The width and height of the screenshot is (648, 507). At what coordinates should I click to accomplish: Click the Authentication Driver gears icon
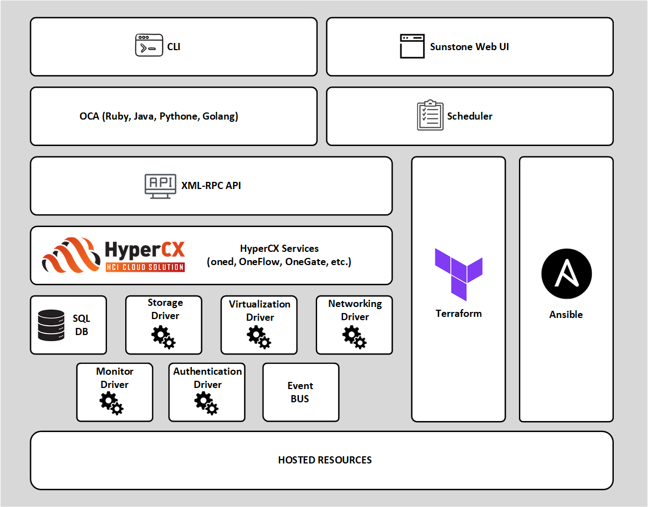click(x=206, y=403)
